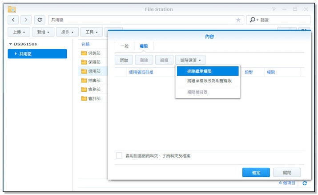Bookmark the path with the star icon
Image resolution: width=318 pixels, height=195 pixels.
coord(238,20)
